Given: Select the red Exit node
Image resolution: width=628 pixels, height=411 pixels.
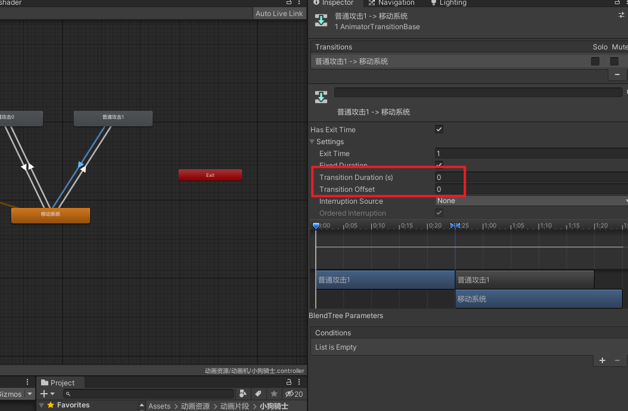Looking at the screenshot, I should [x=210, y=175].
